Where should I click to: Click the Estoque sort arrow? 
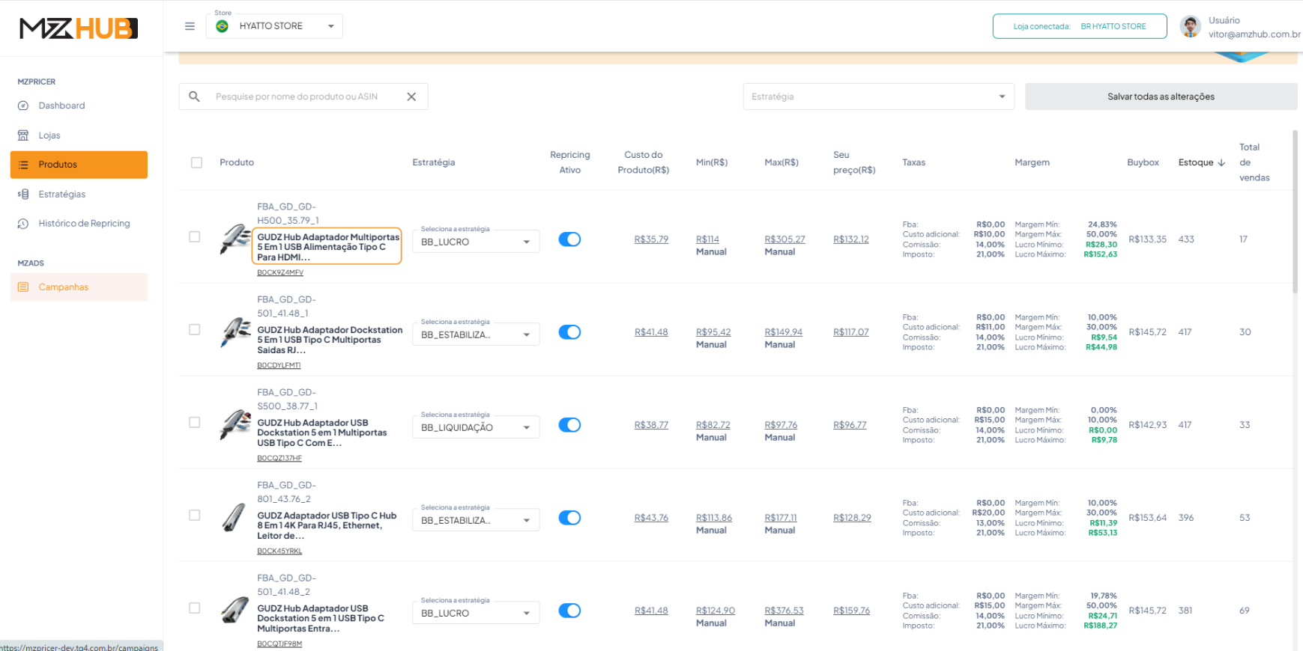(1221, 162)
